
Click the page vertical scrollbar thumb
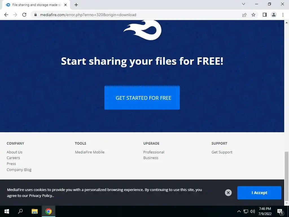[x=287, y=176]
